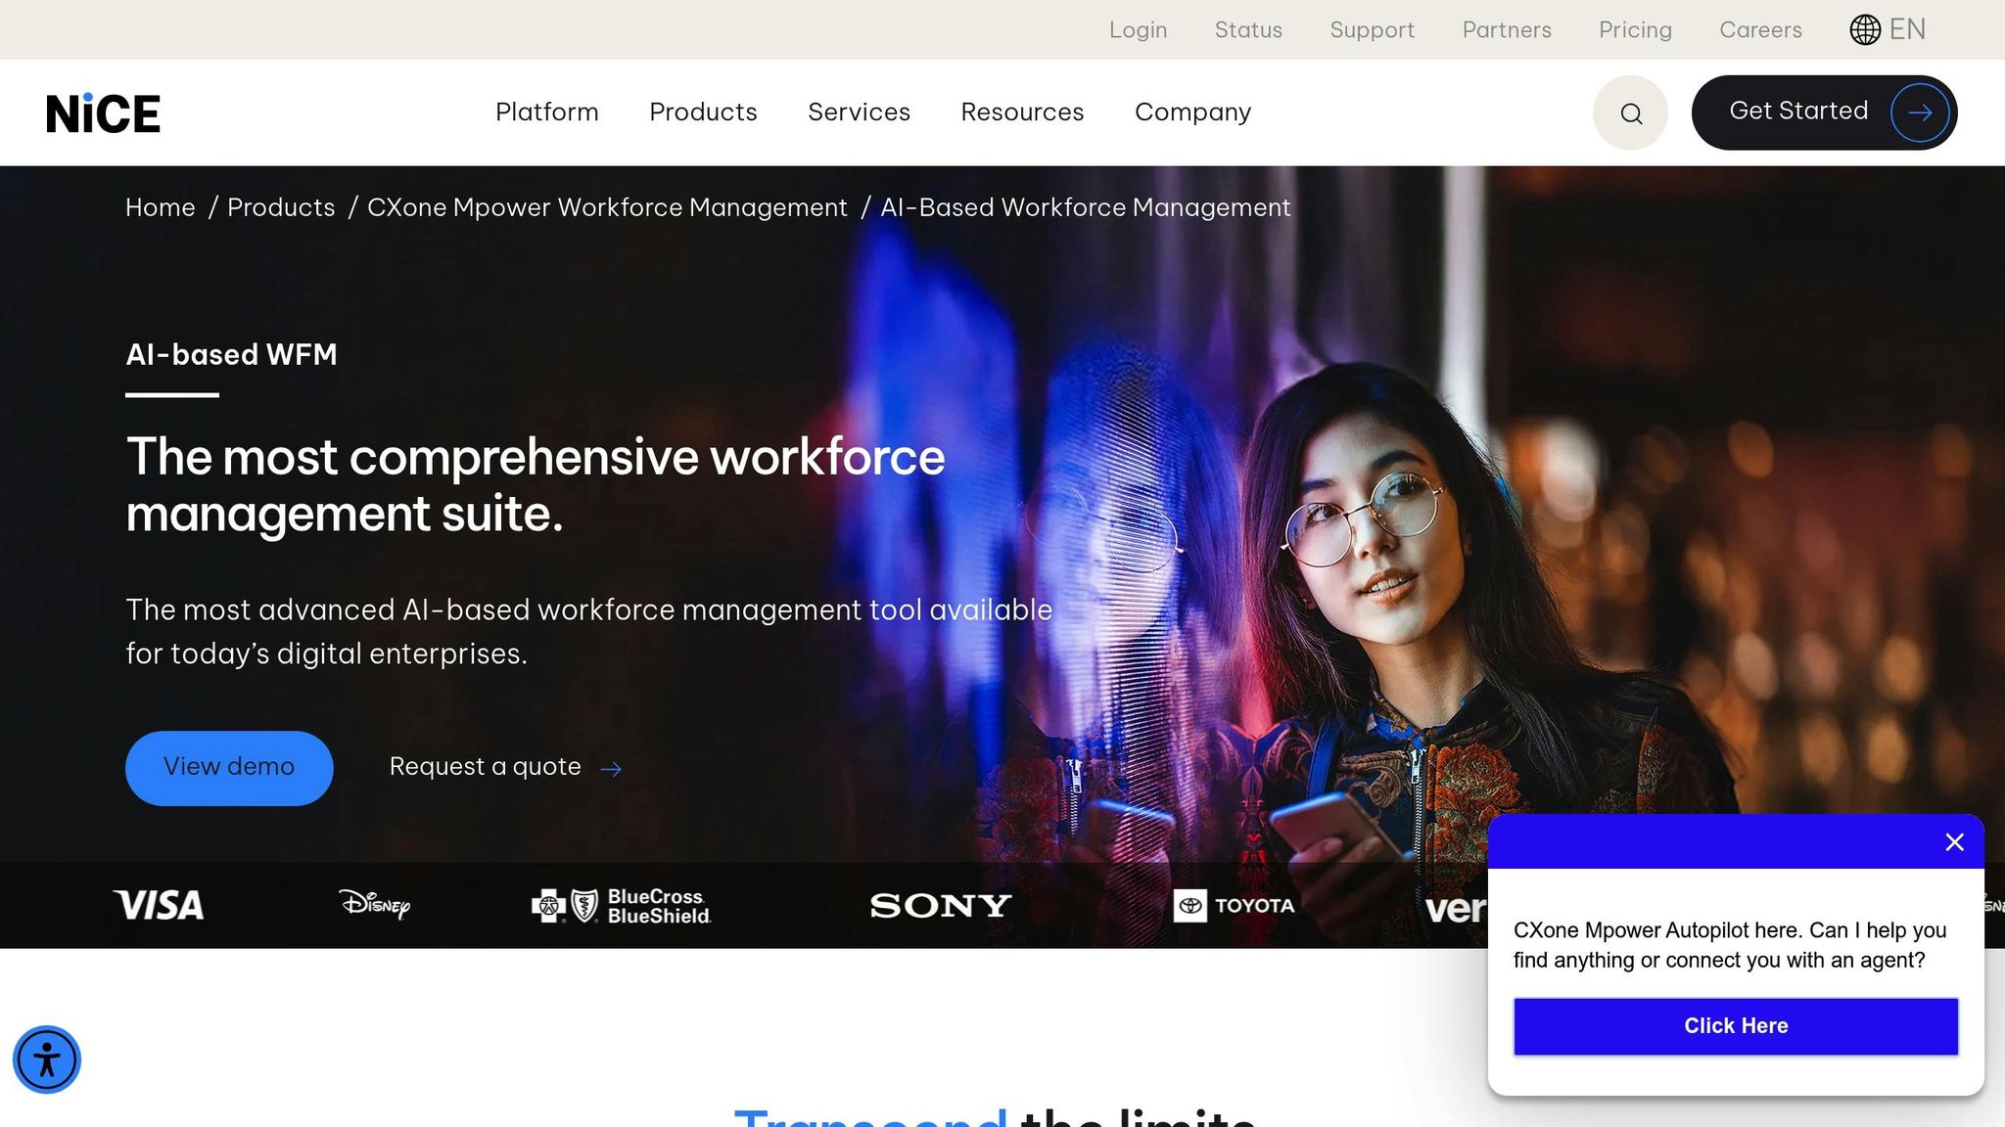The width and height of the screenshot is (2005, 1127).
Task: Close the Autopilot chat popup
Action: 1954,842
